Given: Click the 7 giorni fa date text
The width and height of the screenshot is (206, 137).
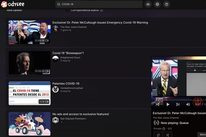Looking at the screenshot, I should click(66, 30).
